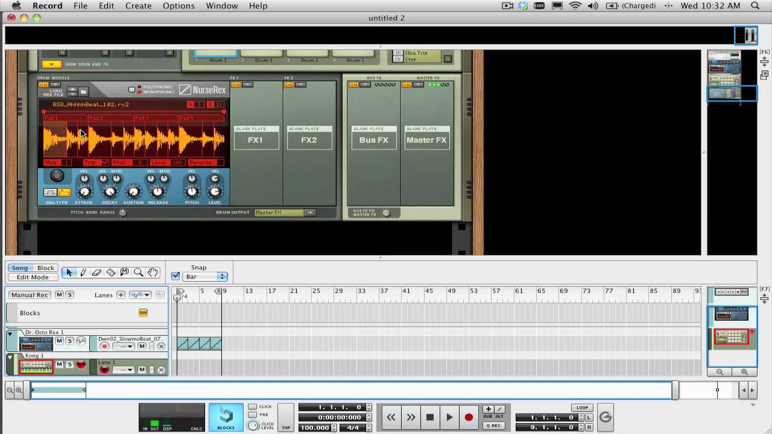Toggle Drum Module ON button
Screen dimensions: 772x434
tap(43, 85)
